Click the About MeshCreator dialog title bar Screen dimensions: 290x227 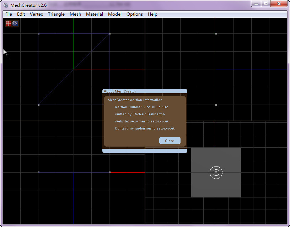pos(145,91)
